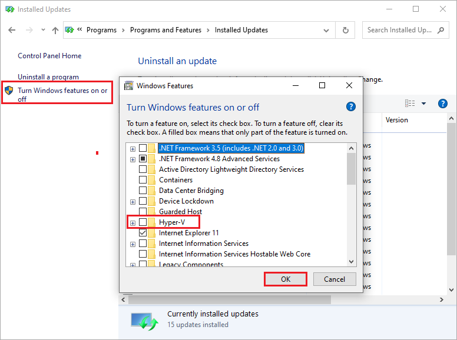The width and height of the screenshot is (457, 340).
Task: Click folder icon next to Device Lockdown
Action: point(151,201)
